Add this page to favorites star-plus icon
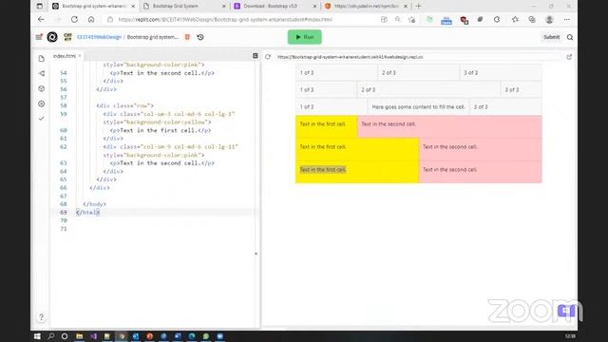This screenshot has width=608, height=342. pos(411,19)
